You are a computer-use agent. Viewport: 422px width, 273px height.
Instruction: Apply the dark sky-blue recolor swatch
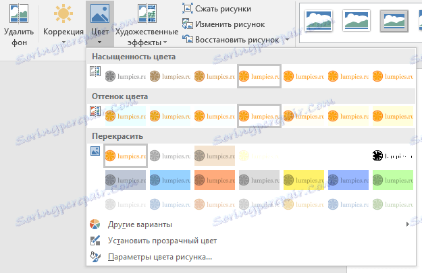pos(170,180)
